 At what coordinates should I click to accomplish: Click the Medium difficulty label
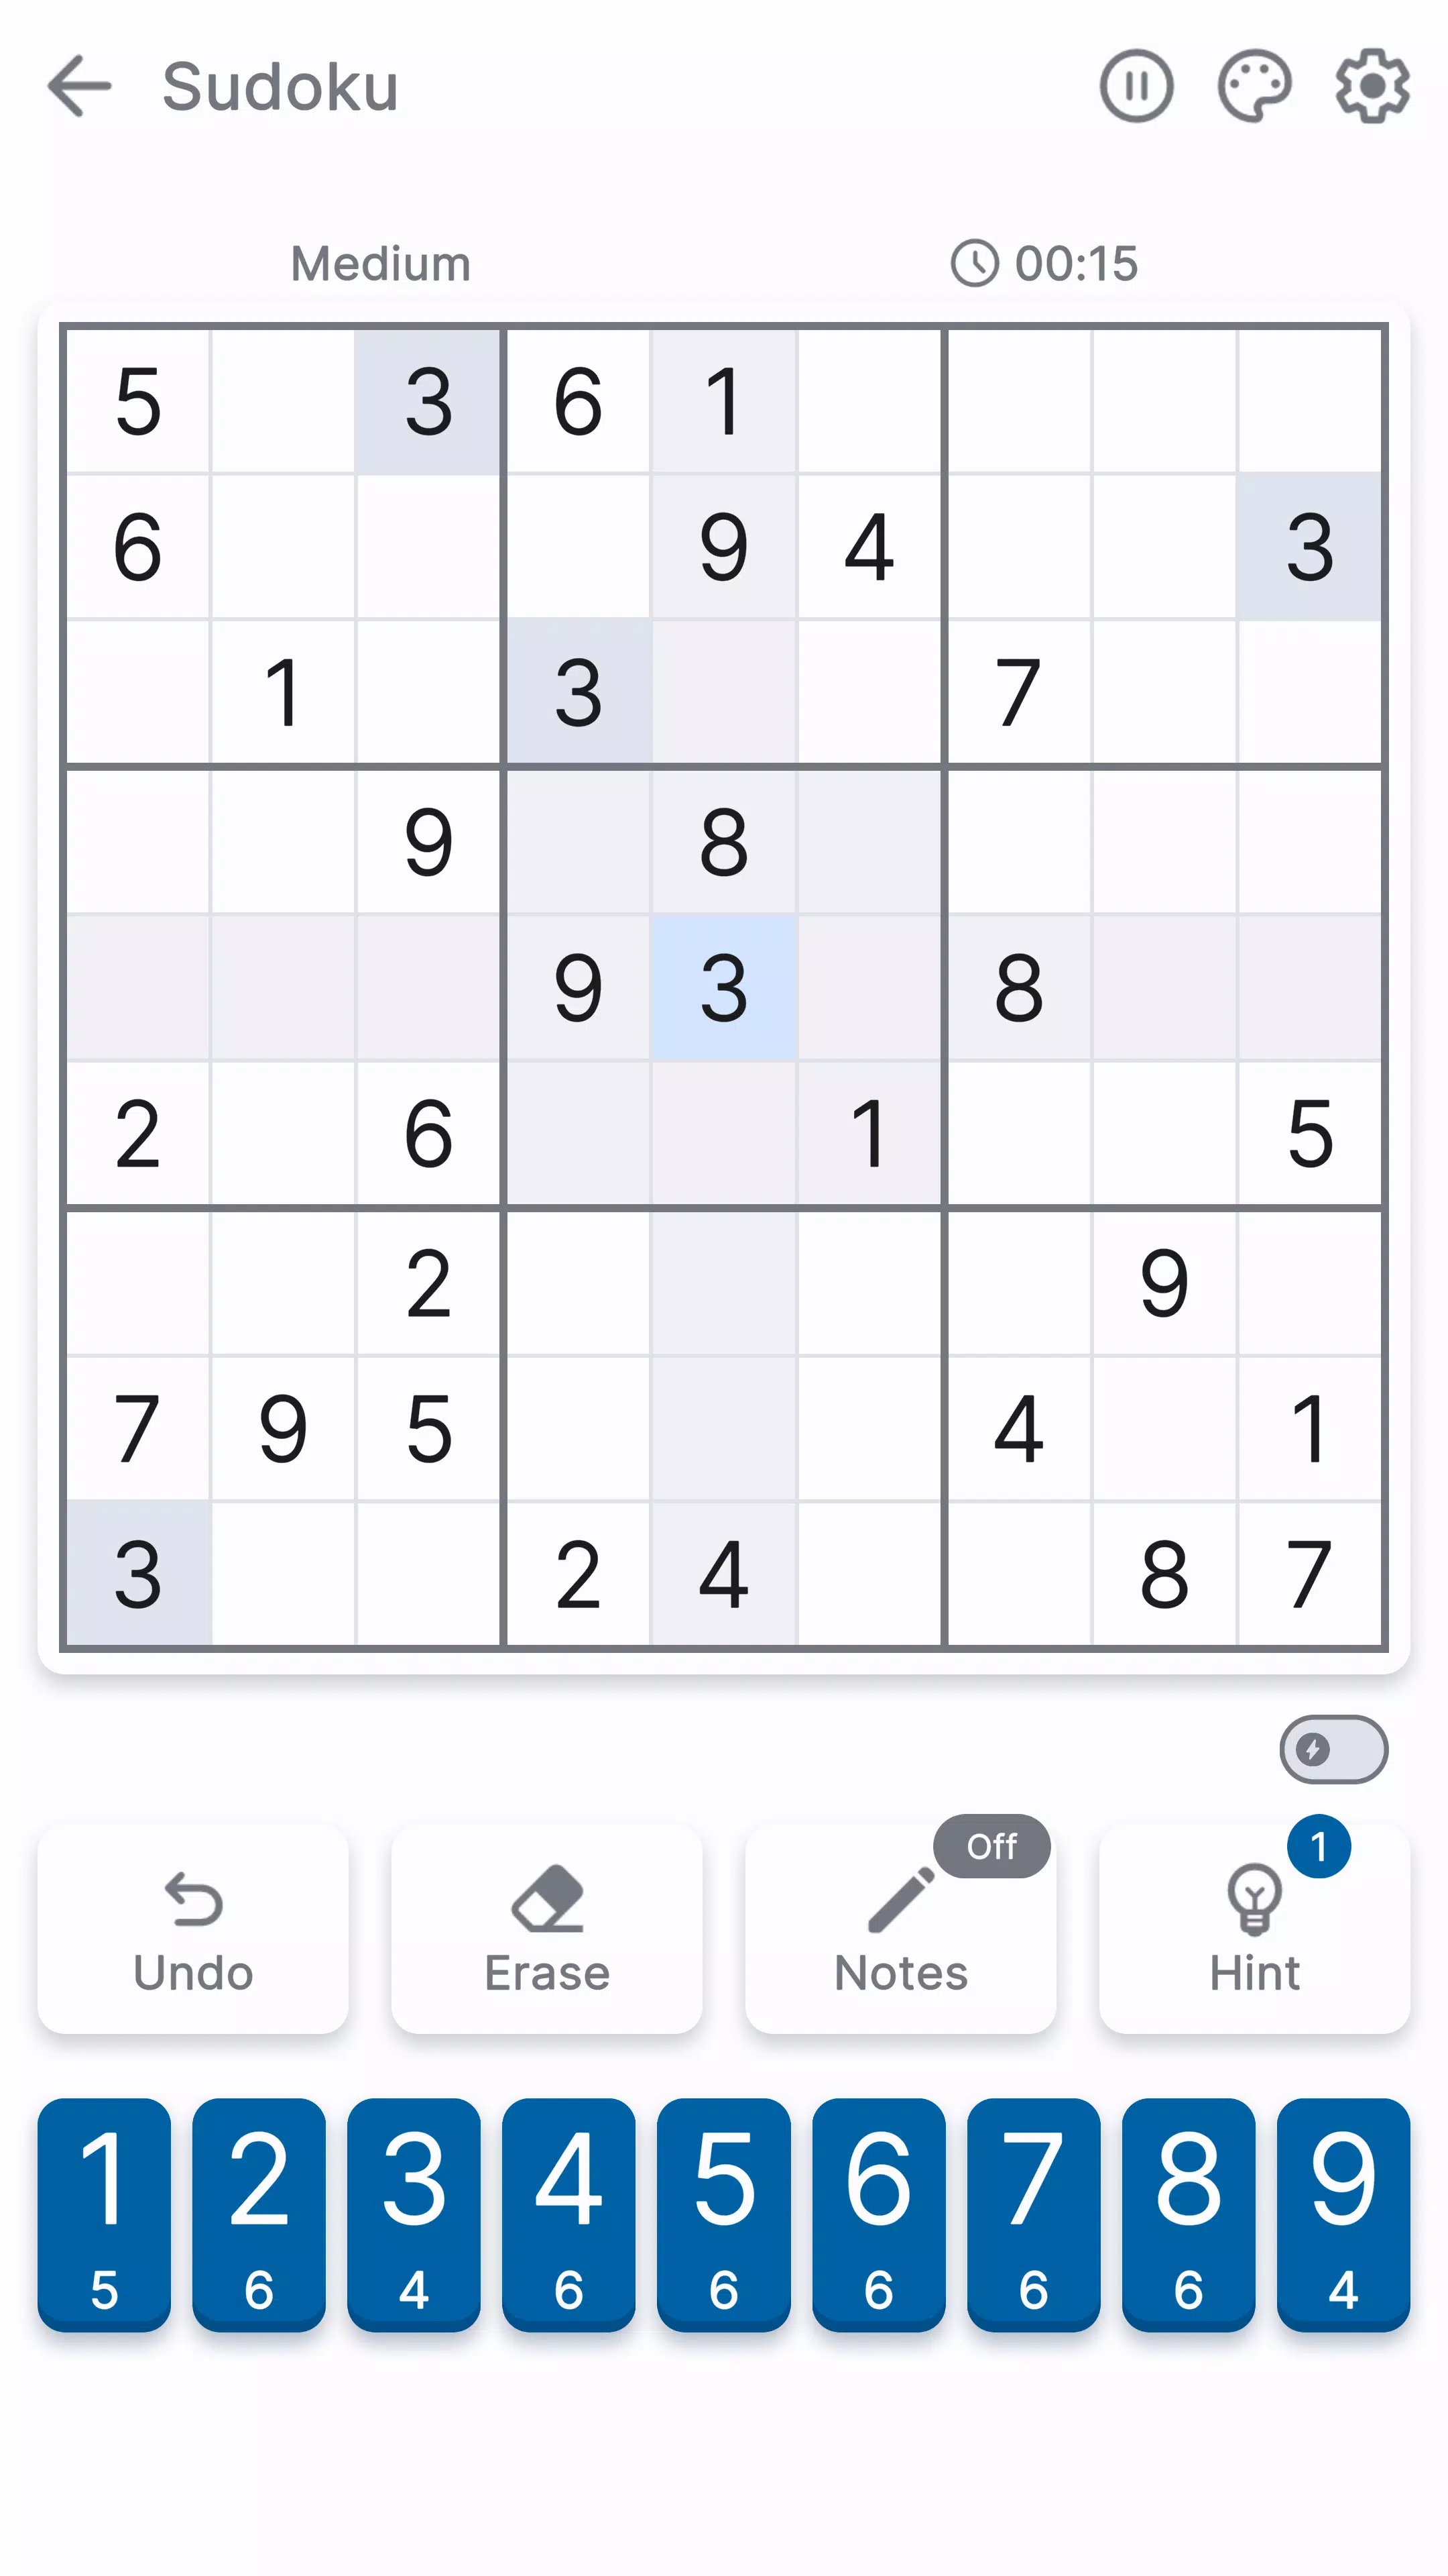tap(380, 262)
